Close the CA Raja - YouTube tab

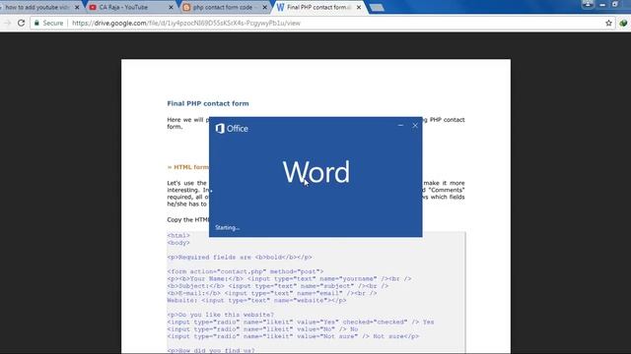tap(171, 7)
